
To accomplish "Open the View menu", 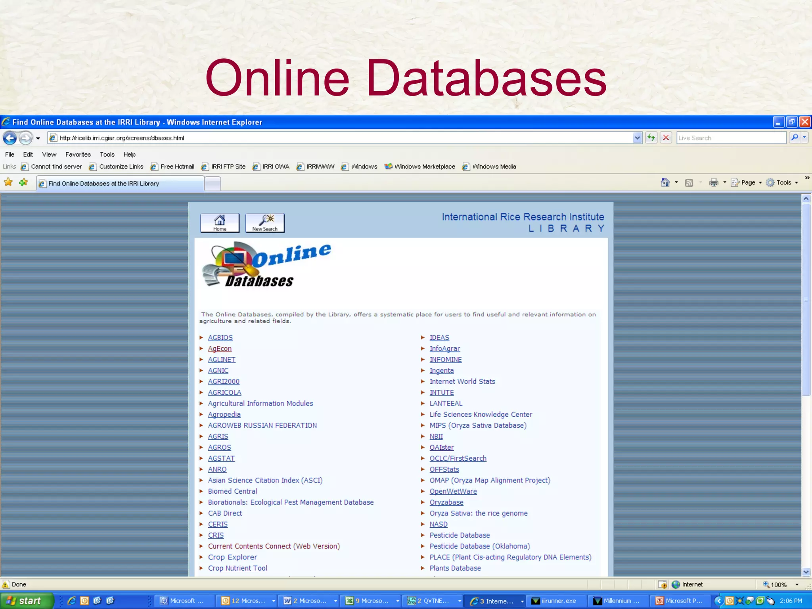I will 49,155.
